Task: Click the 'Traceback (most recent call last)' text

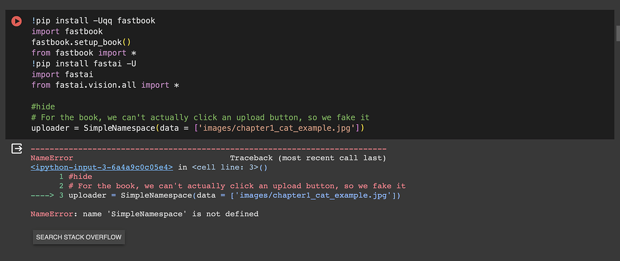Action: pos(308,158)
